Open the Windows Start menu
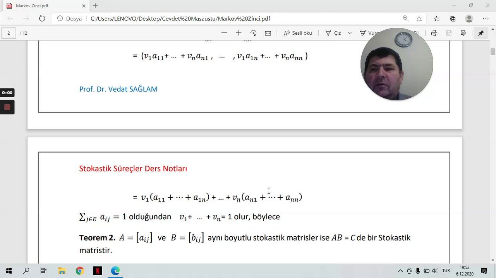Image resolution: width=496 pixels, height=278 pixels. pyautogui.click(x=9, y=271)
